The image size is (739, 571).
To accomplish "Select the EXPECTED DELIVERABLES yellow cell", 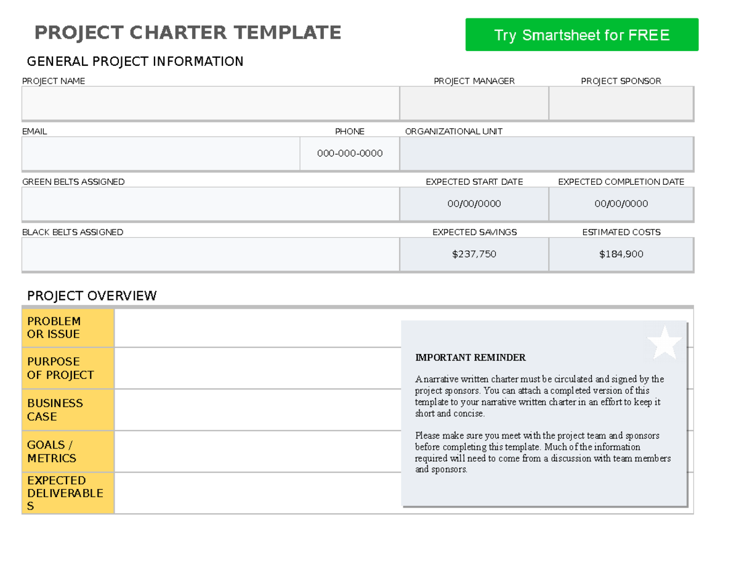I will [x=68, y=493].
